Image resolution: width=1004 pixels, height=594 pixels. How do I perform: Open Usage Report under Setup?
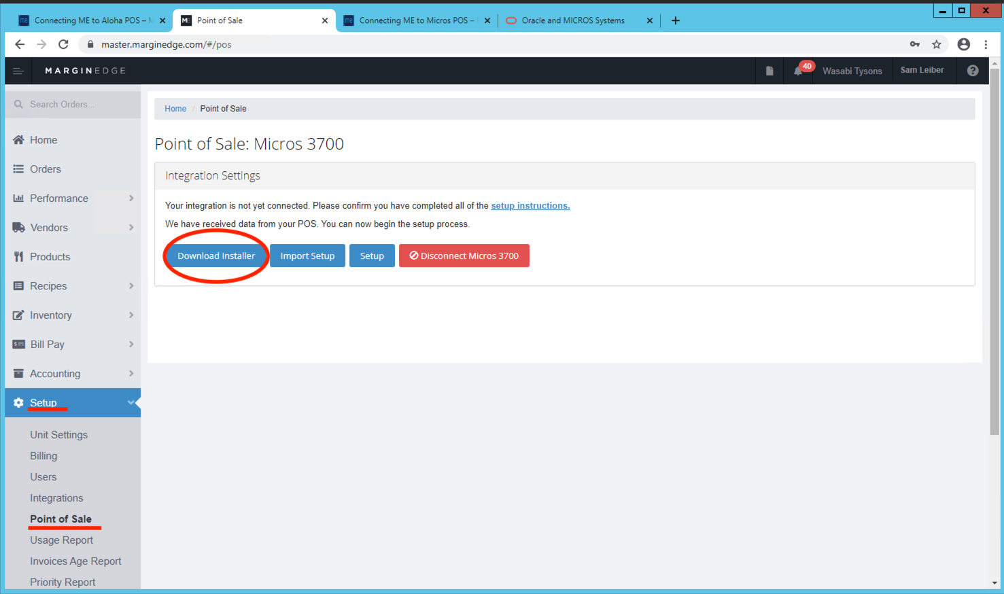[x=61, y=540]
